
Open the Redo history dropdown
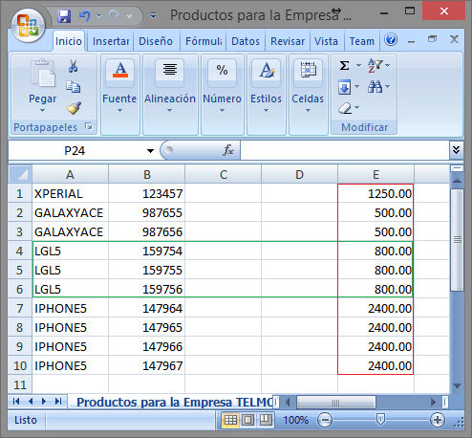click(129, 16)
